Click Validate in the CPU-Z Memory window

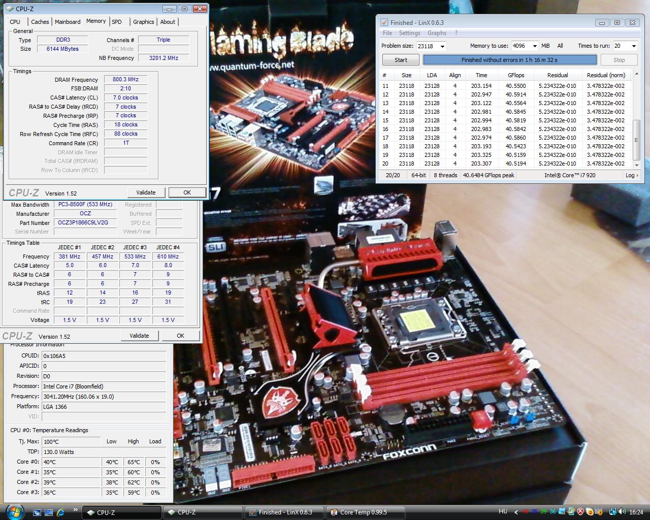(x=146, y=192)
